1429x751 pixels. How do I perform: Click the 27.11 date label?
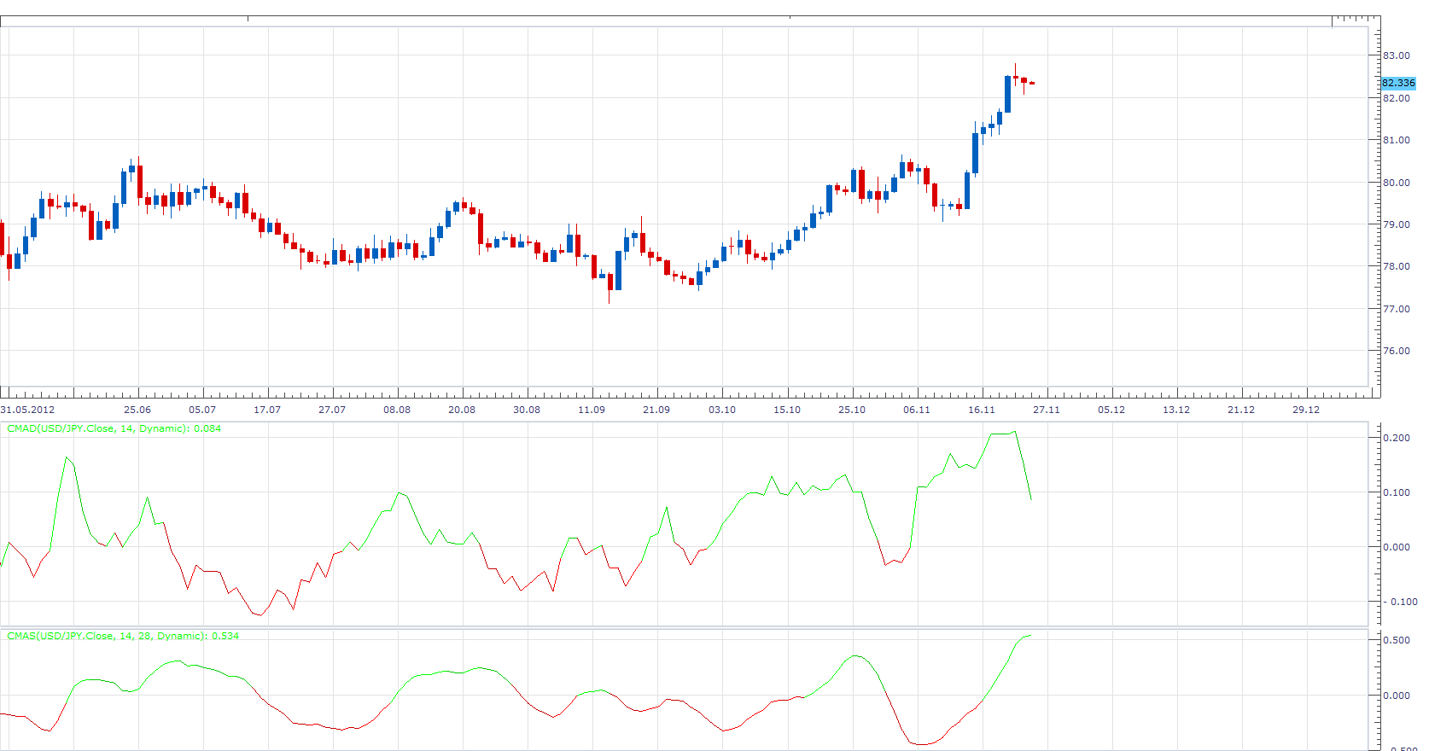[x=1047, y=410]
